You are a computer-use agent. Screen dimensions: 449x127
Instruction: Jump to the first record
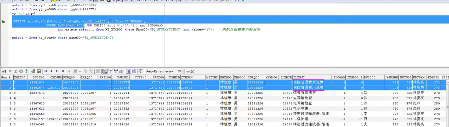(46, 71)
